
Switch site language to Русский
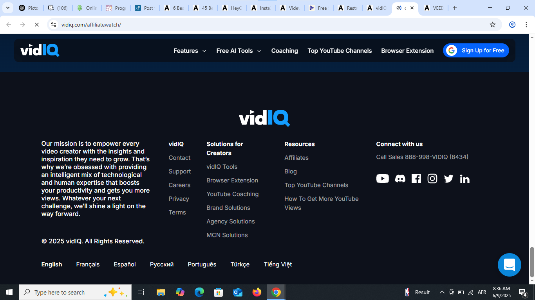[162, 264]
